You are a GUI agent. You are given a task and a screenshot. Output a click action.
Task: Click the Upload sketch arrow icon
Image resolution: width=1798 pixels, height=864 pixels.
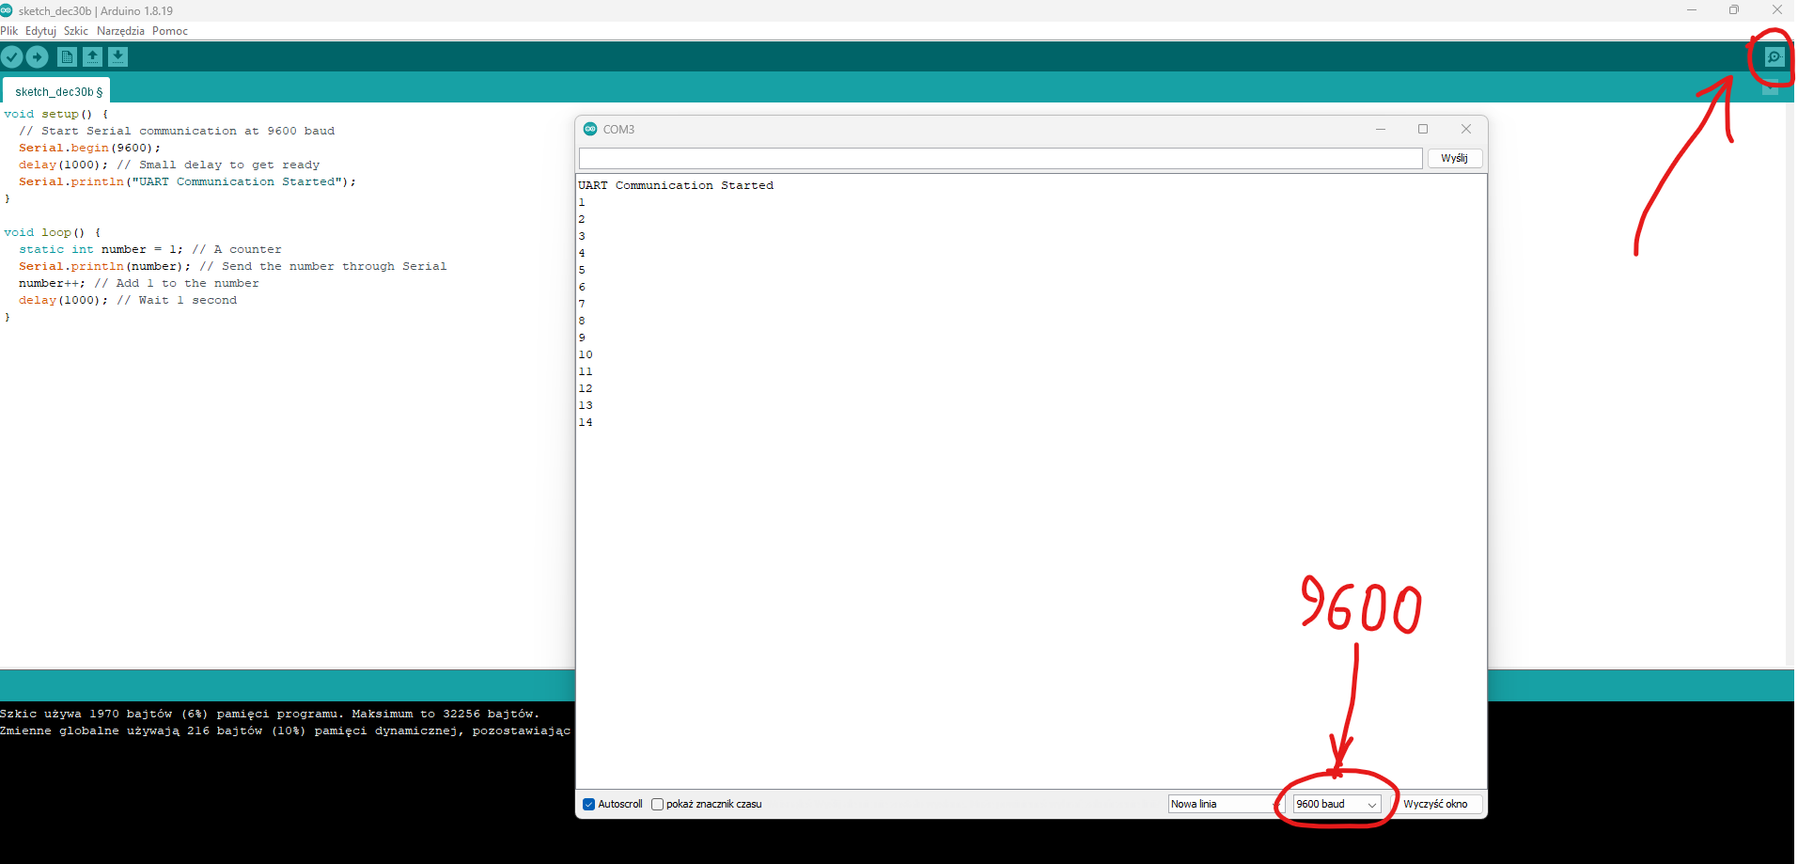pos(37,57)
